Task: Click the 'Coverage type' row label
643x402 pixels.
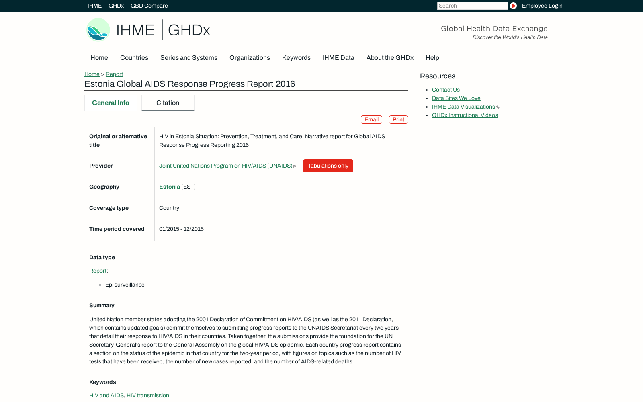Action: point(109,208)
